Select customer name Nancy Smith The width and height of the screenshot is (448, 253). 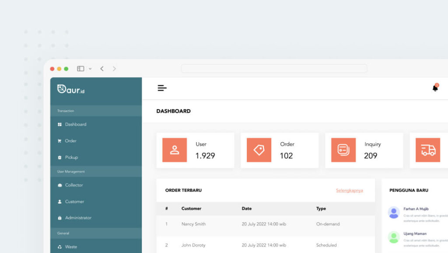point(193,224)
